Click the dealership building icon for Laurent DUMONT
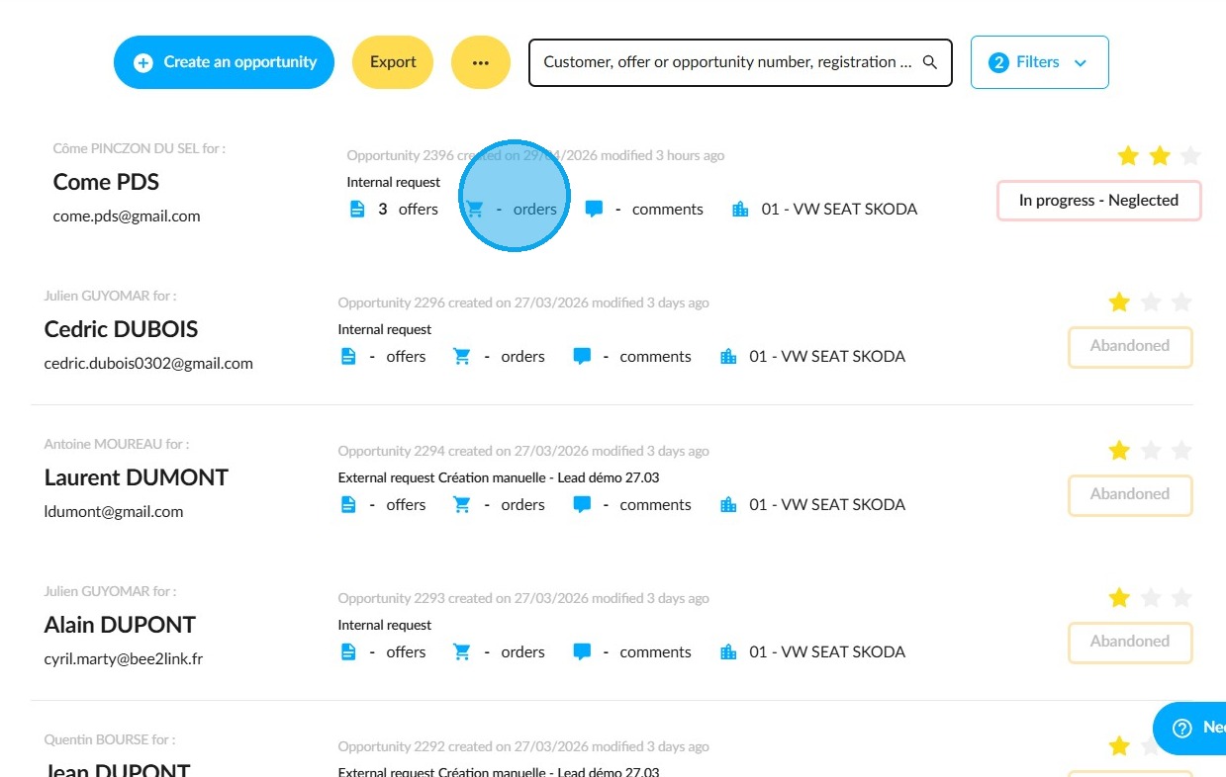The image size is (1226, 777). [729, 504]
